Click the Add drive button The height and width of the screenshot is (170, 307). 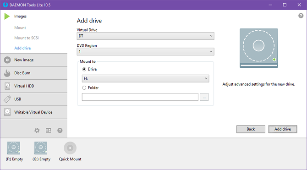click(283, 129)
